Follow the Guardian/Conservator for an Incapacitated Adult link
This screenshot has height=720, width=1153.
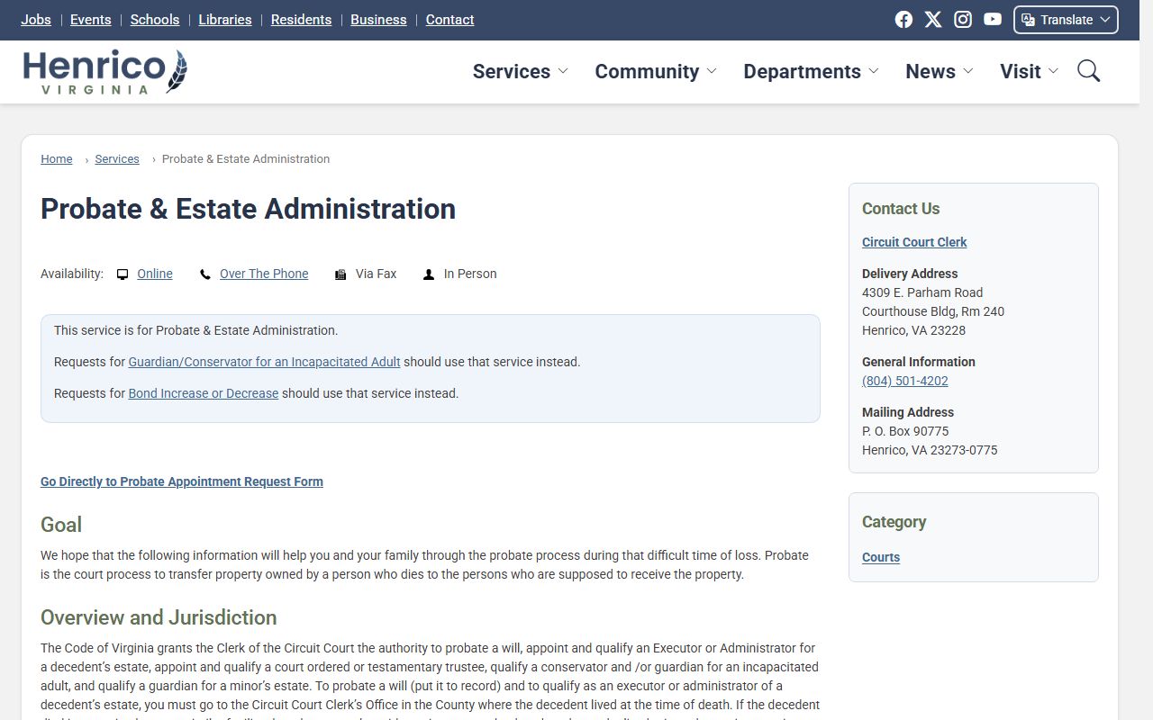(264, 362)
